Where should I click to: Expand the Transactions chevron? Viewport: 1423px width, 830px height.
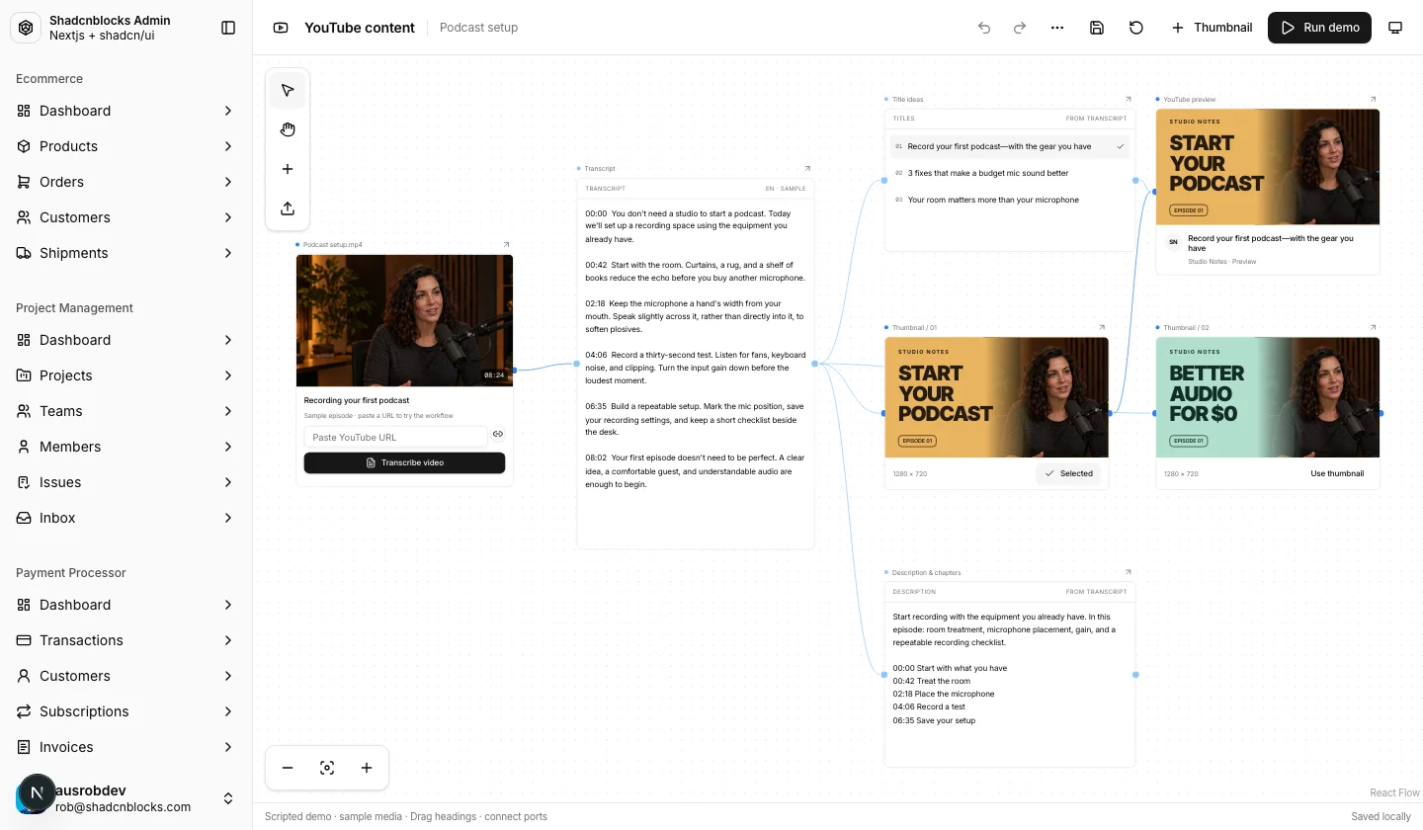pos(228,640)
